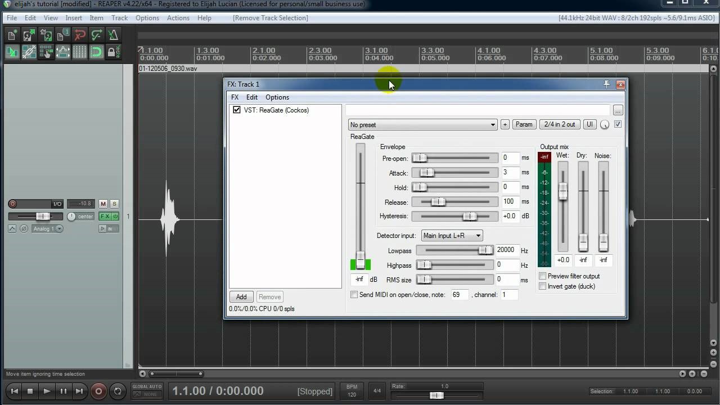Click the Attack ms value field
Viewport: 720px width, 405px height.
[510, 173]
